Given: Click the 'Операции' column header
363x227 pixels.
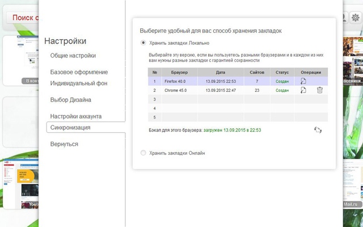Looking at the screenshot, I should pos(311,72).
